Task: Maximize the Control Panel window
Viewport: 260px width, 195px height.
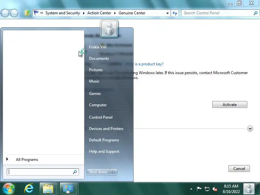Action: [x=239, y=3]
